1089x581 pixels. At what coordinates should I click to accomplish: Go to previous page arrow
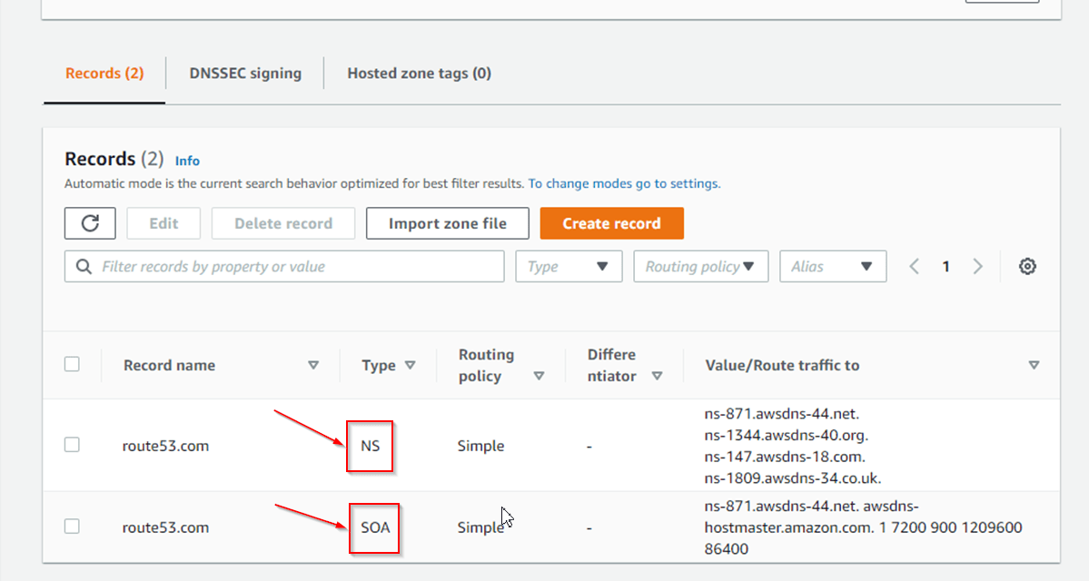(915, 266)
